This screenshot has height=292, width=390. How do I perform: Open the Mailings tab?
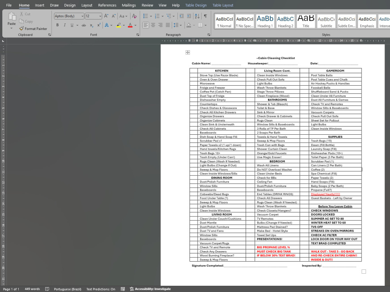pos(129,5)
